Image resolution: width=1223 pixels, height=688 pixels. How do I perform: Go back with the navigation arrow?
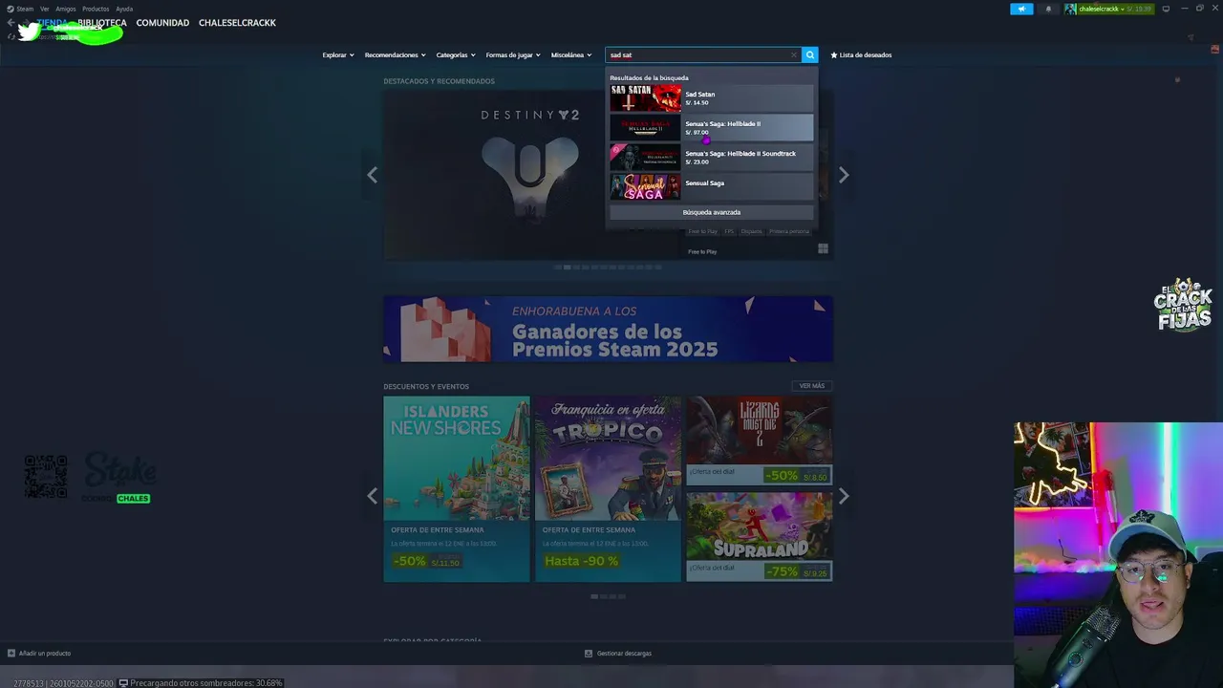11,23
